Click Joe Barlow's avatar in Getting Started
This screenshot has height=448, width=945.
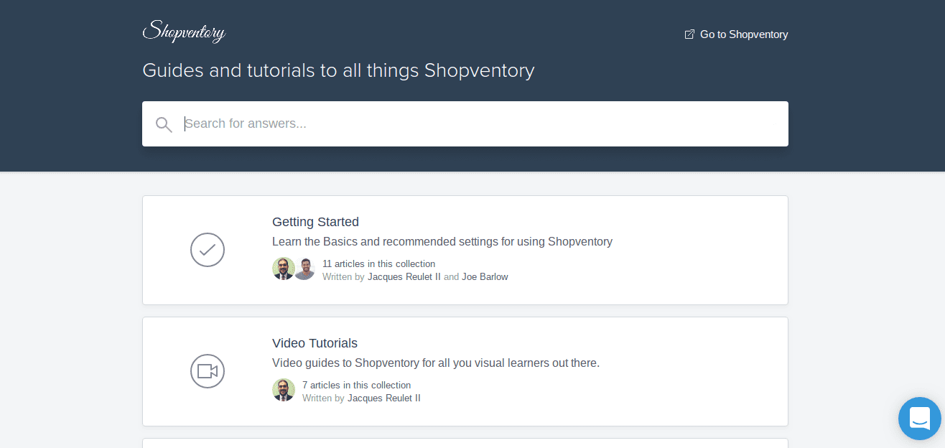(305, 269)
